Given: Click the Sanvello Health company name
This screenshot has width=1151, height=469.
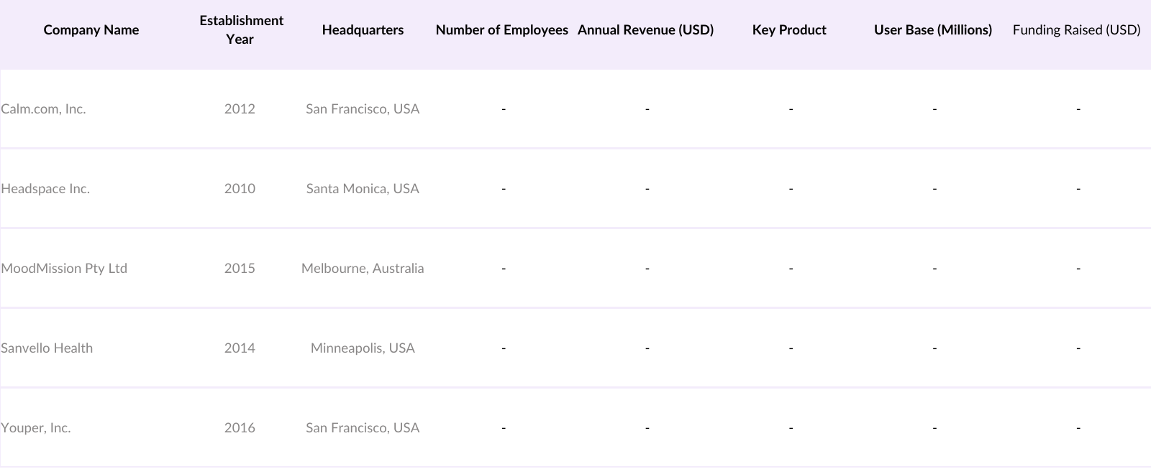Looking at the screenshot, I should [x=47, y=348].
